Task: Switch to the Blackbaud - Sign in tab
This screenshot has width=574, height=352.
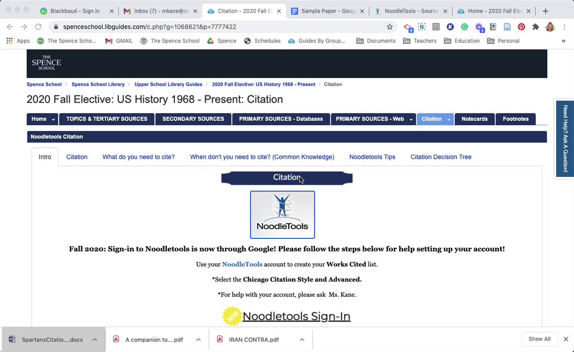Action: coord(74,11)
